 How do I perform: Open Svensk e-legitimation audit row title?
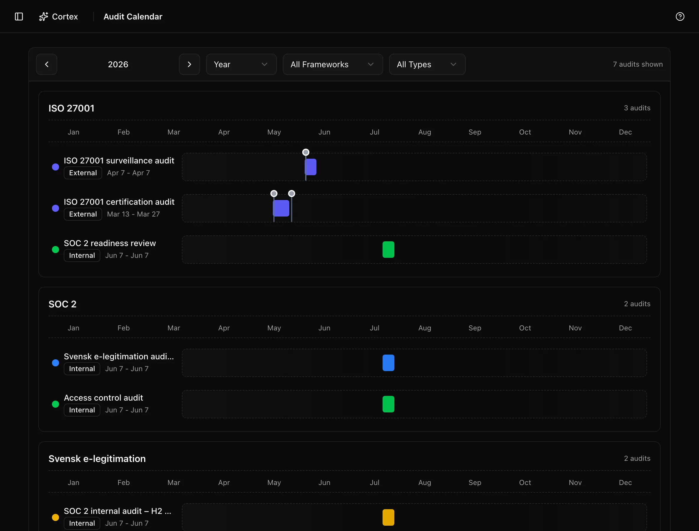(x=119, y=356)
